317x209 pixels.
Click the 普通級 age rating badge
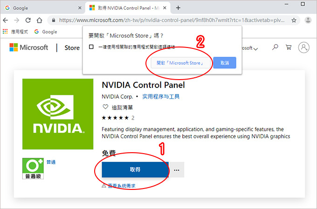[33, 169]
